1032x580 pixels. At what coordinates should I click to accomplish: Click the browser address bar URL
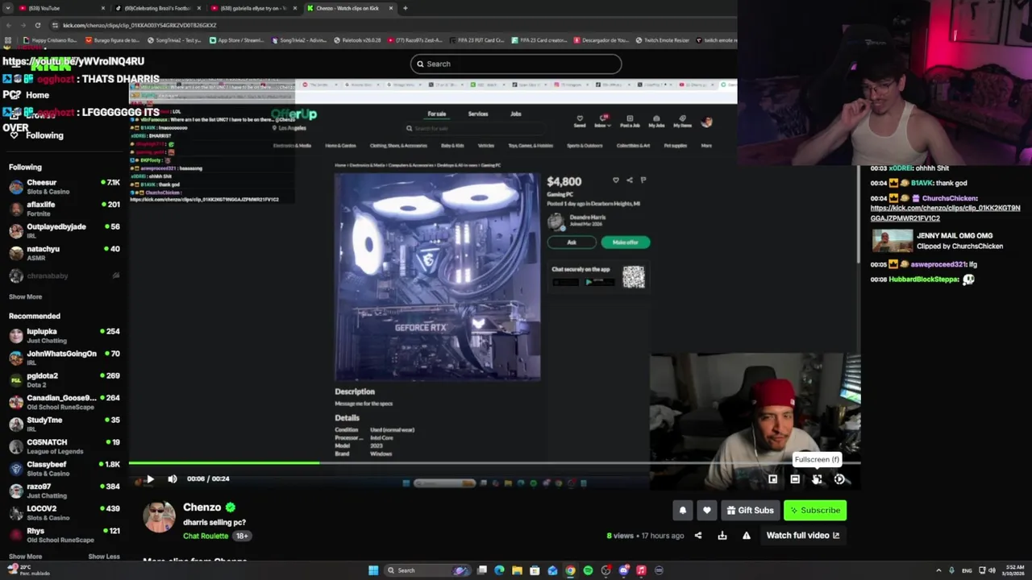(x=139, y=25)
